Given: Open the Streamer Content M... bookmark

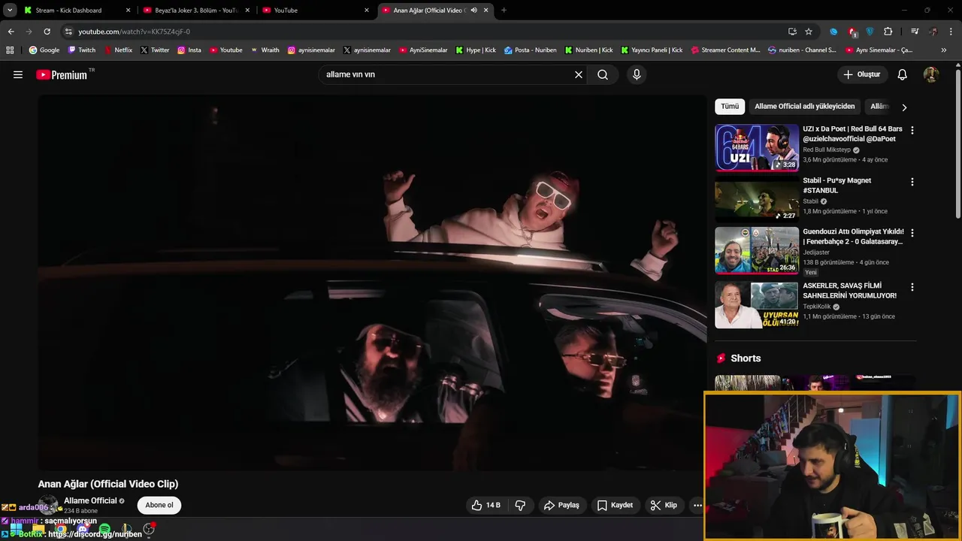Looking at the screenshot, I should click(725, 50).
